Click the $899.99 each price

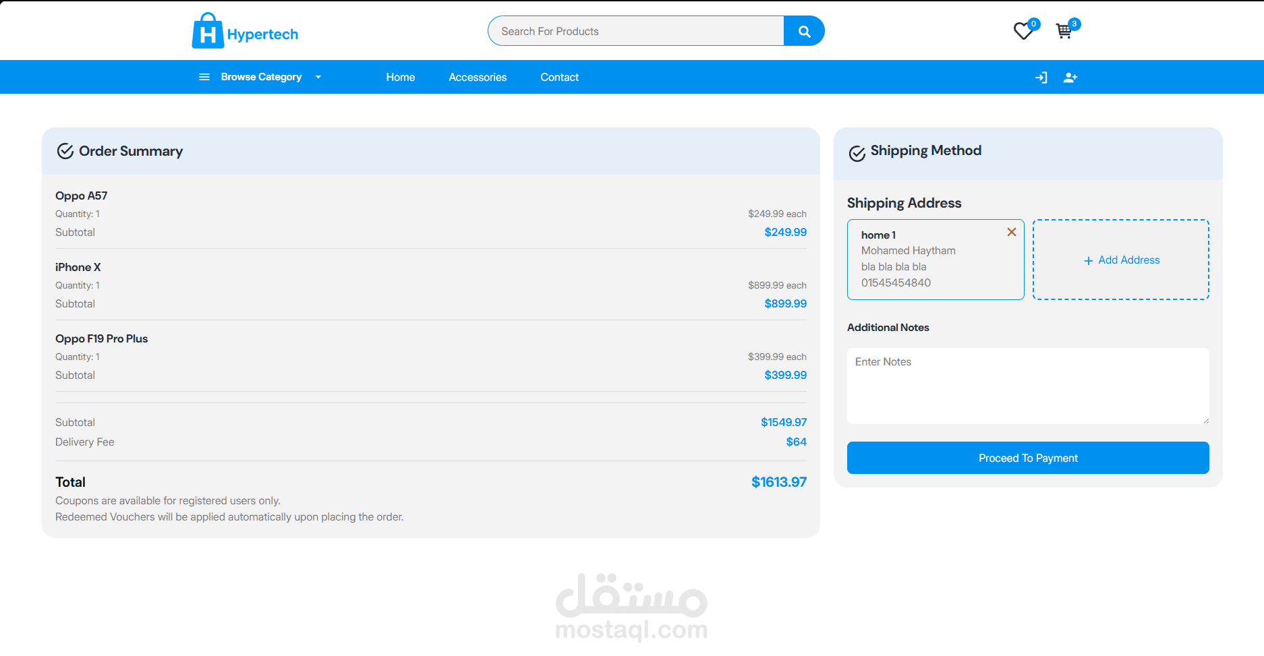point(777,285)
